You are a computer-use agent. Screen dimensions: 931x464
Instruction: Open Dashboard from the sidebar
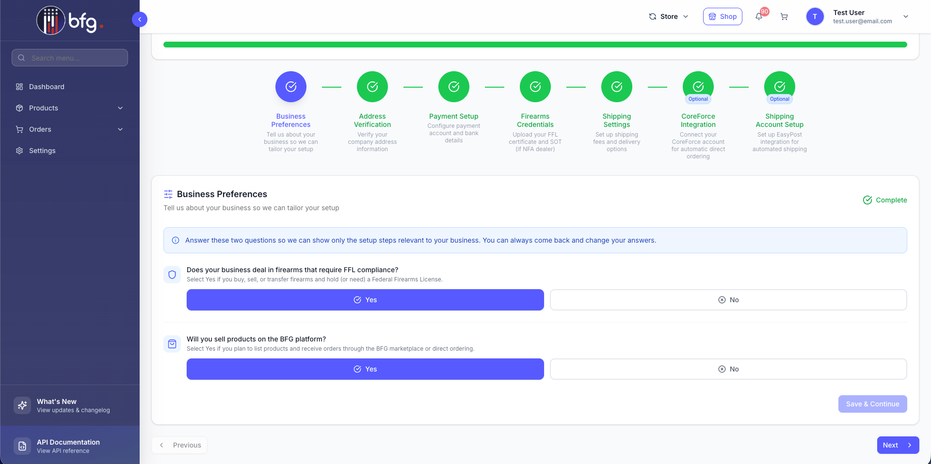tap(47, 87)
